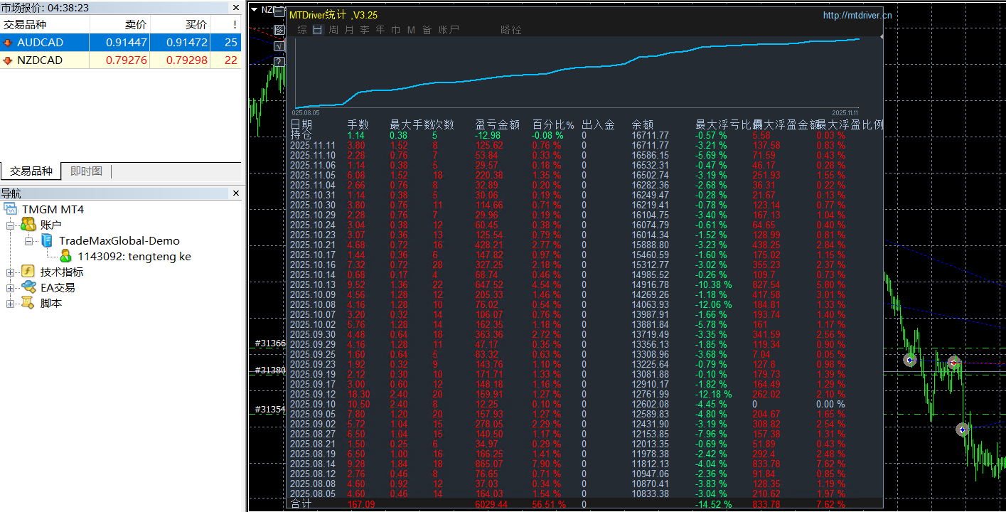This screenshot has height=512, width=1006.
Task: Expand the 技术指标 tree node
Action: coord(10,272)
